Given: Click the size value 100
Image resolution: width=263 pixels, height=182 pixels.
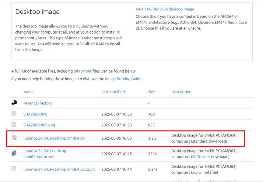Looking at the screenshot, I should coord(151,114).
